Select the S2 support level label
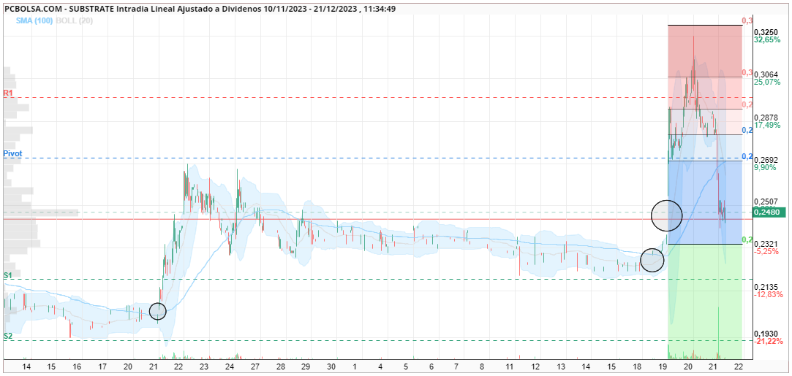 click(7, 336)
